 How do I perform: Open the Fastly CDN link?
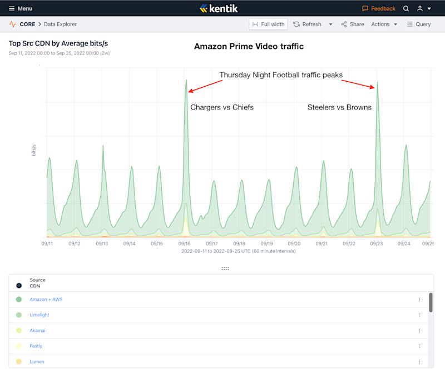(36, 346)
